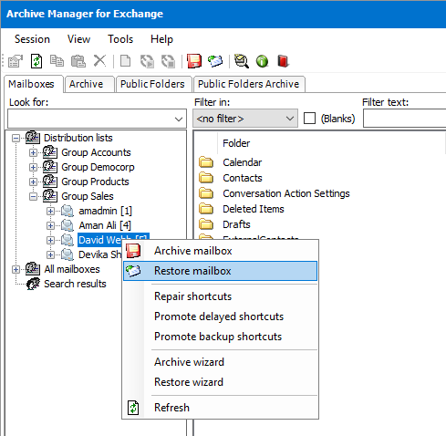The image size is (446, 436).
Task: Launch Restore wizard from context menu
Action: coord(221,382)
